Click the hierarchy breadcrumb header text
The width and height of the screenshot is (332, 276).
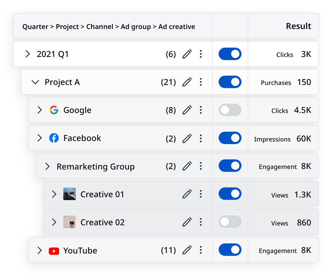pos(109,27)
